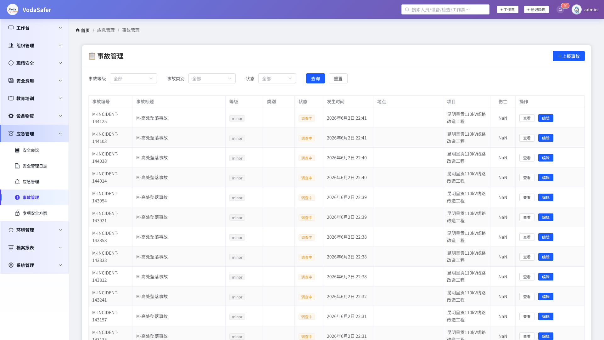Viewport: 604px width, 340px height.
Task: Click the 档案报表 chart icon
Action: tap(11, 248)
